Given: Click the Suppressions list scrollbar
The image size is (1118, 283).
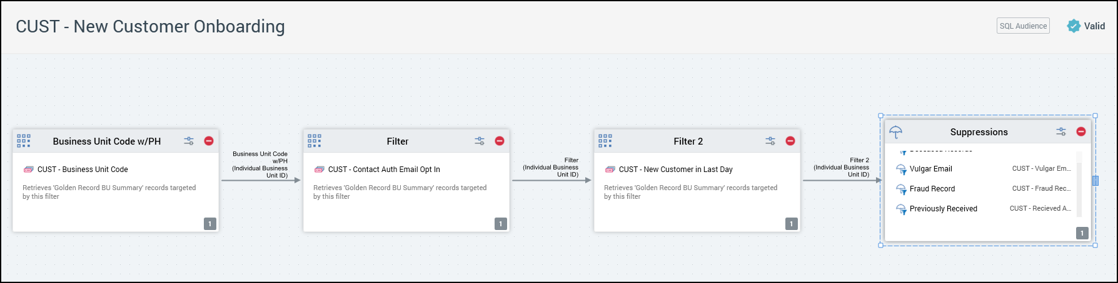Looking at the screenshot, I should tap(1079, 187).
